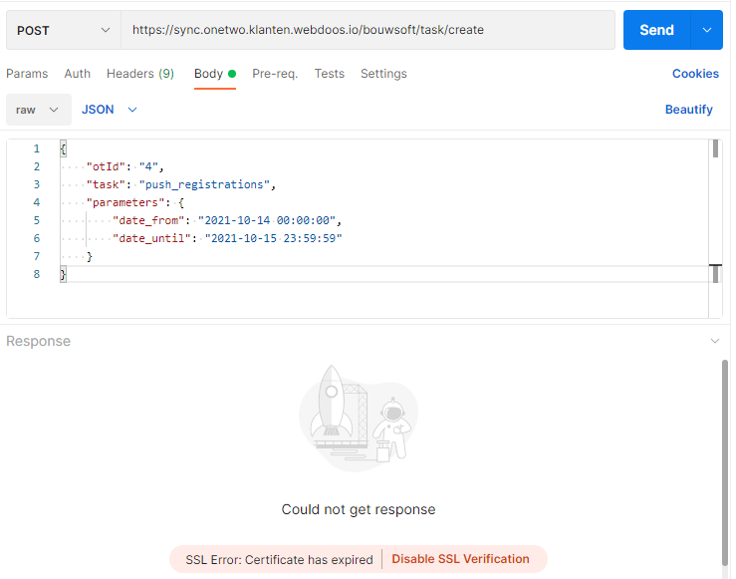The image size is (736, 579).
Task: Open the Settings tab
Action: [383, 74]
